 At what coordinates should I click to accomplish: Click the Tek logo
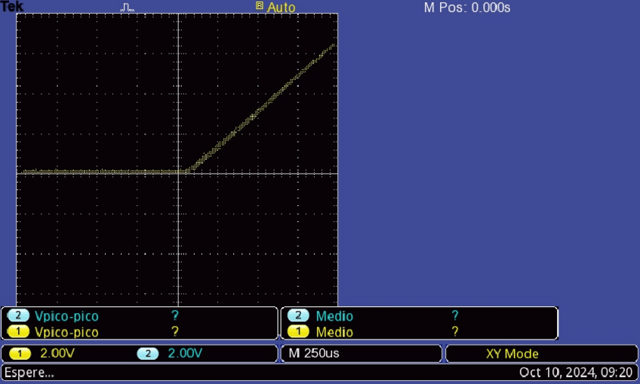coord(12,7)
